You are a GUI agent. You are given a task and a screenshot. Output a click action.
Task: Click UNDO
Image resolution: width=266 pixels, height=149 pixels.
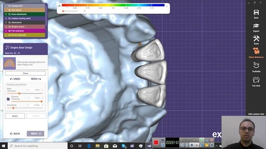click(x=15, y=79)
